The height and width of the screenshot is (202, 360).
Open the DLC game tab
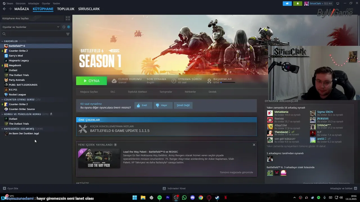113,92
